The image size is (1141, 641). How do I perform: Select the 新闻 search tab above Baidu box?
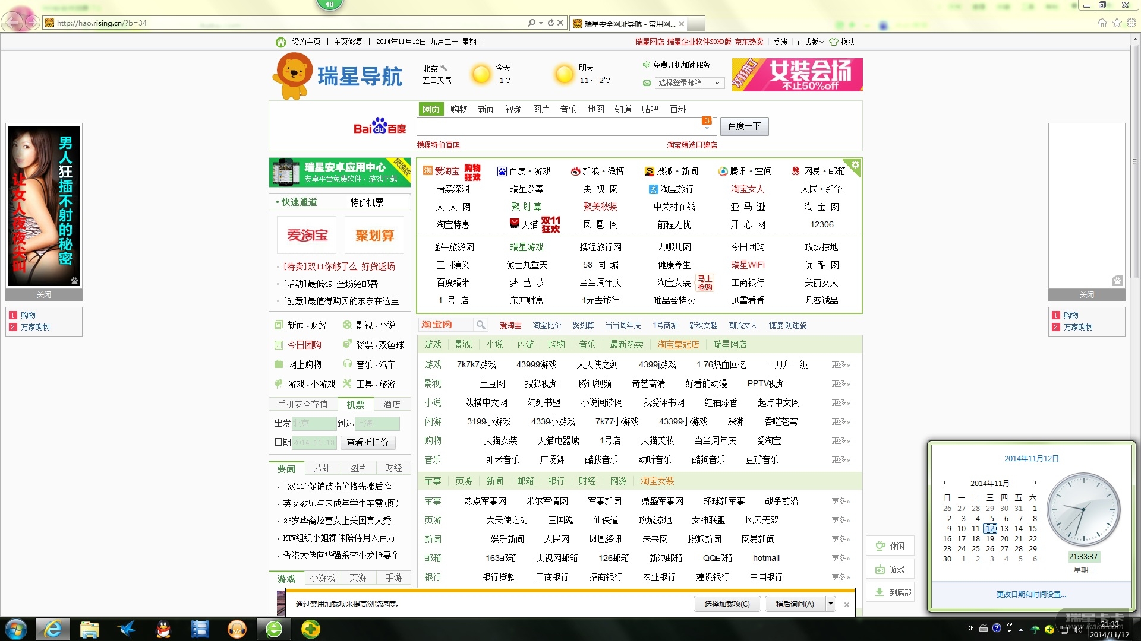pyautogui.click(x=486, y=109)
